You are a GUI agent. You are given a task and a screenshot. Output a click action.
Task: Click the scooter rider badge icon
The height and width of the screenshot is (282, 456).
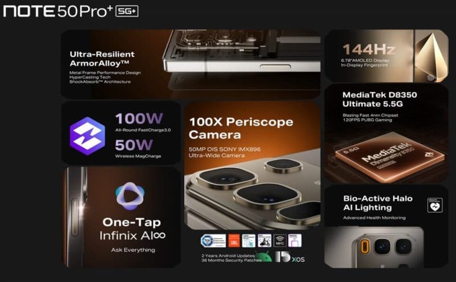[264, 241]
